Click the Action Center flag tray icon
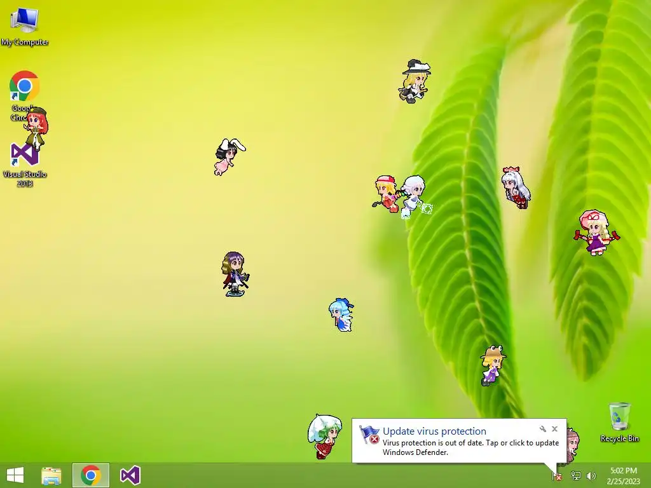 click(557, 475)
